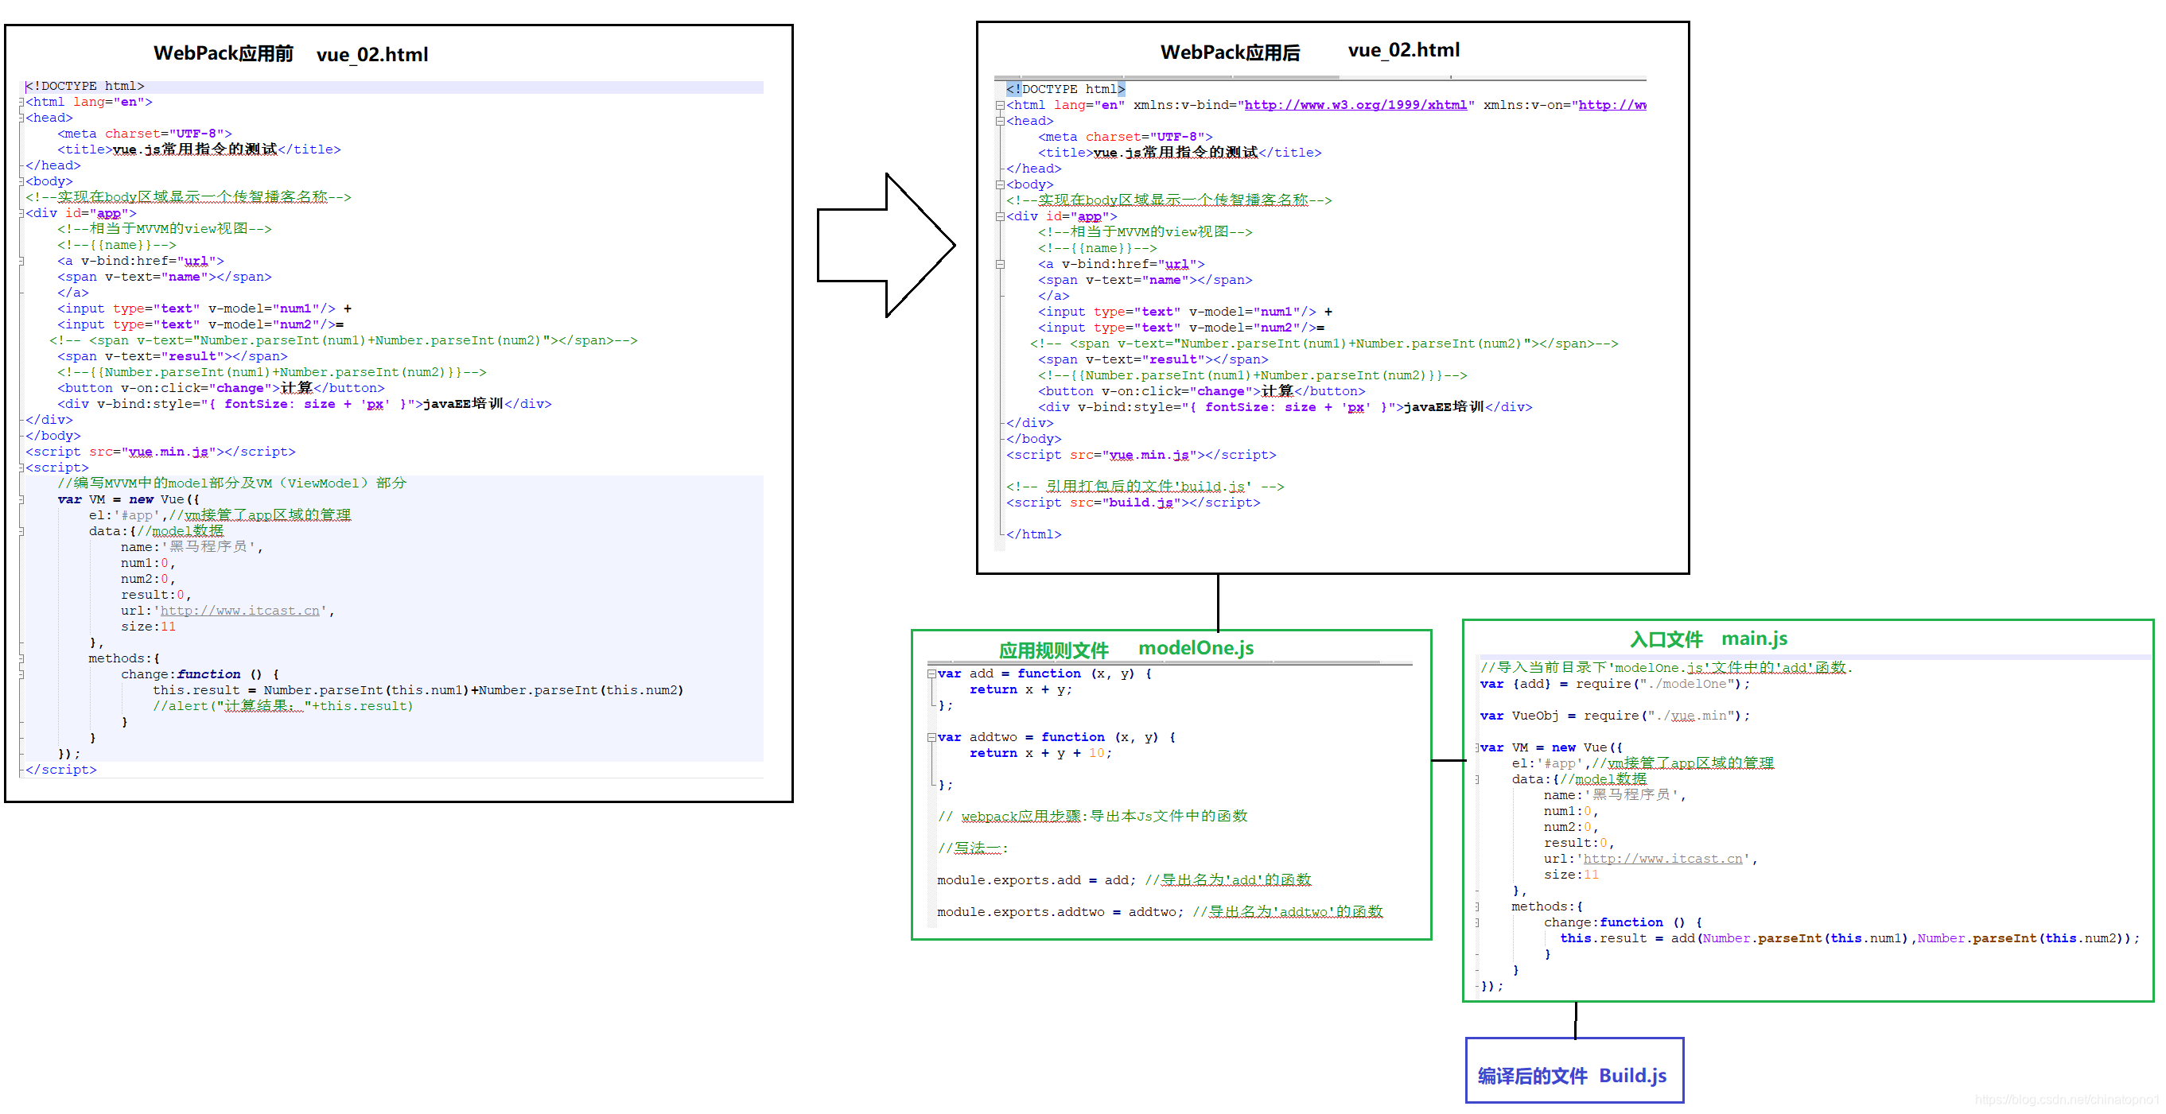This screenshot has width=2166, height=1114.
Task: Click 'this.result = add(Number.parseInt...' line in main.js
Action: (1850, 939)
